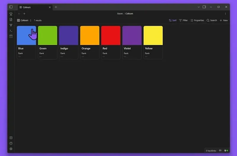
Task: Click Rank label on Yellow card
Action: point(147,53)
